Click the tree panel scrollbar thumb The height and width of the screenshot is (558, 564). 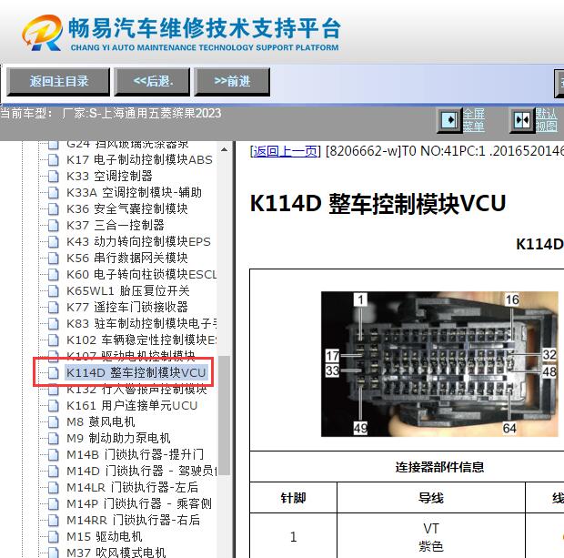point(225,415)
